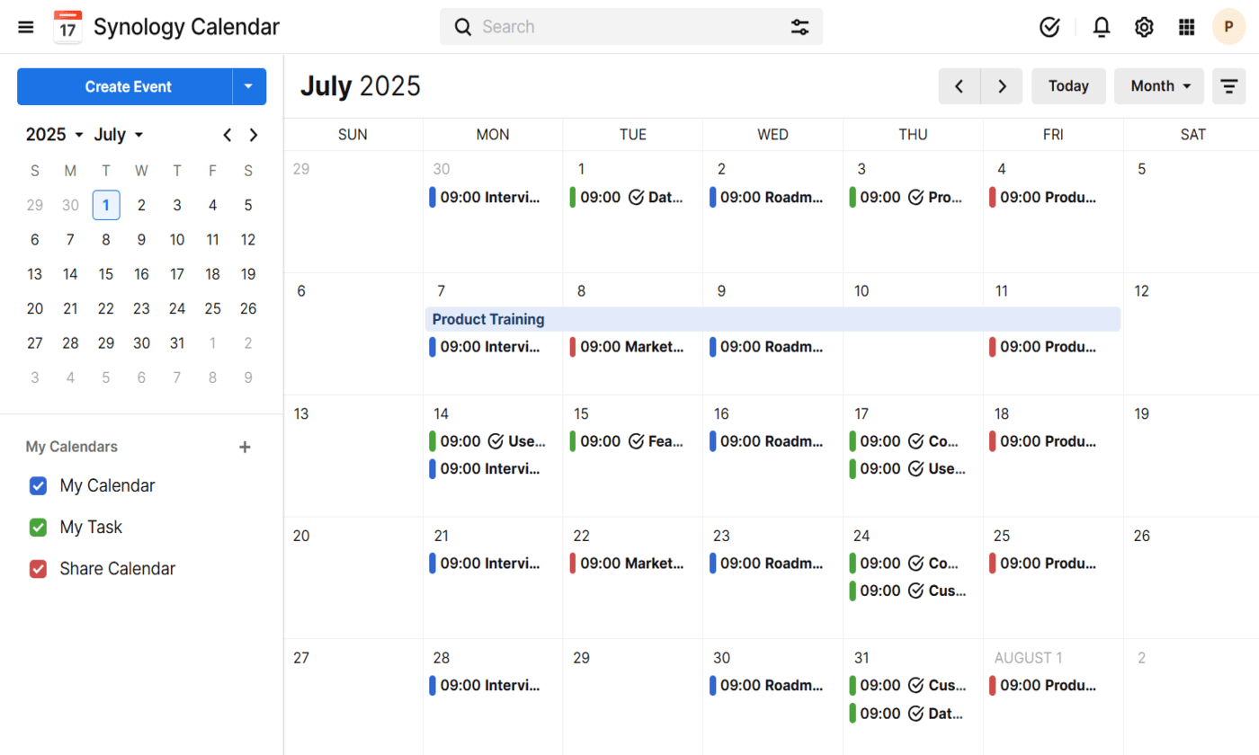The width and height of the screenshot is (1259, 755).
Task: Open the Product Training multi-day event
Action: 772,319
